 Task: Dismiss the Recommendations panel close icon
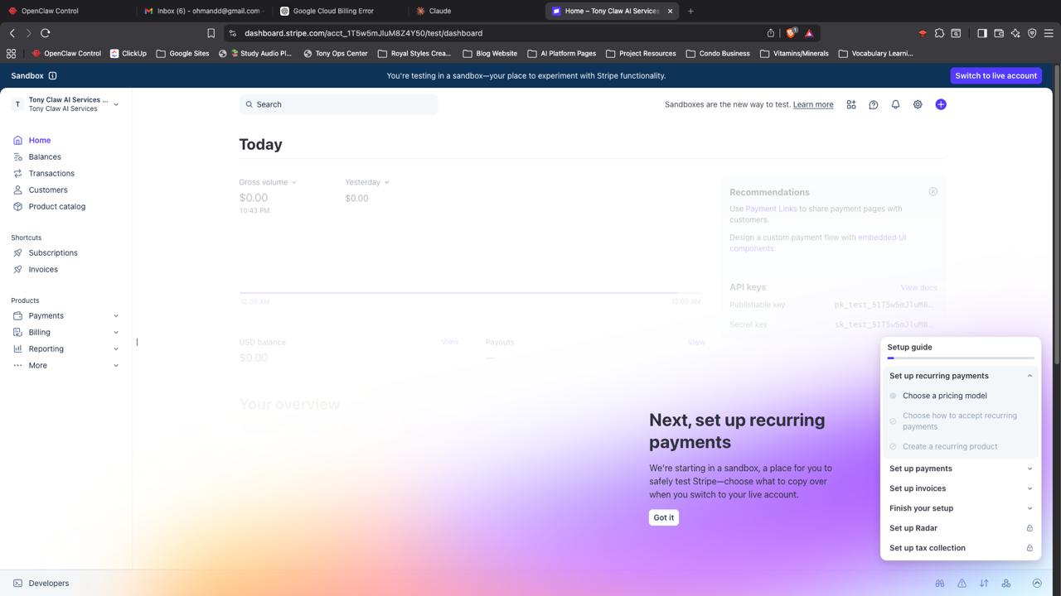933,191
